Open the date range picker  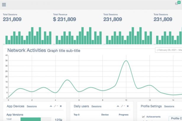pyautogui.click(x=169, y=50)
